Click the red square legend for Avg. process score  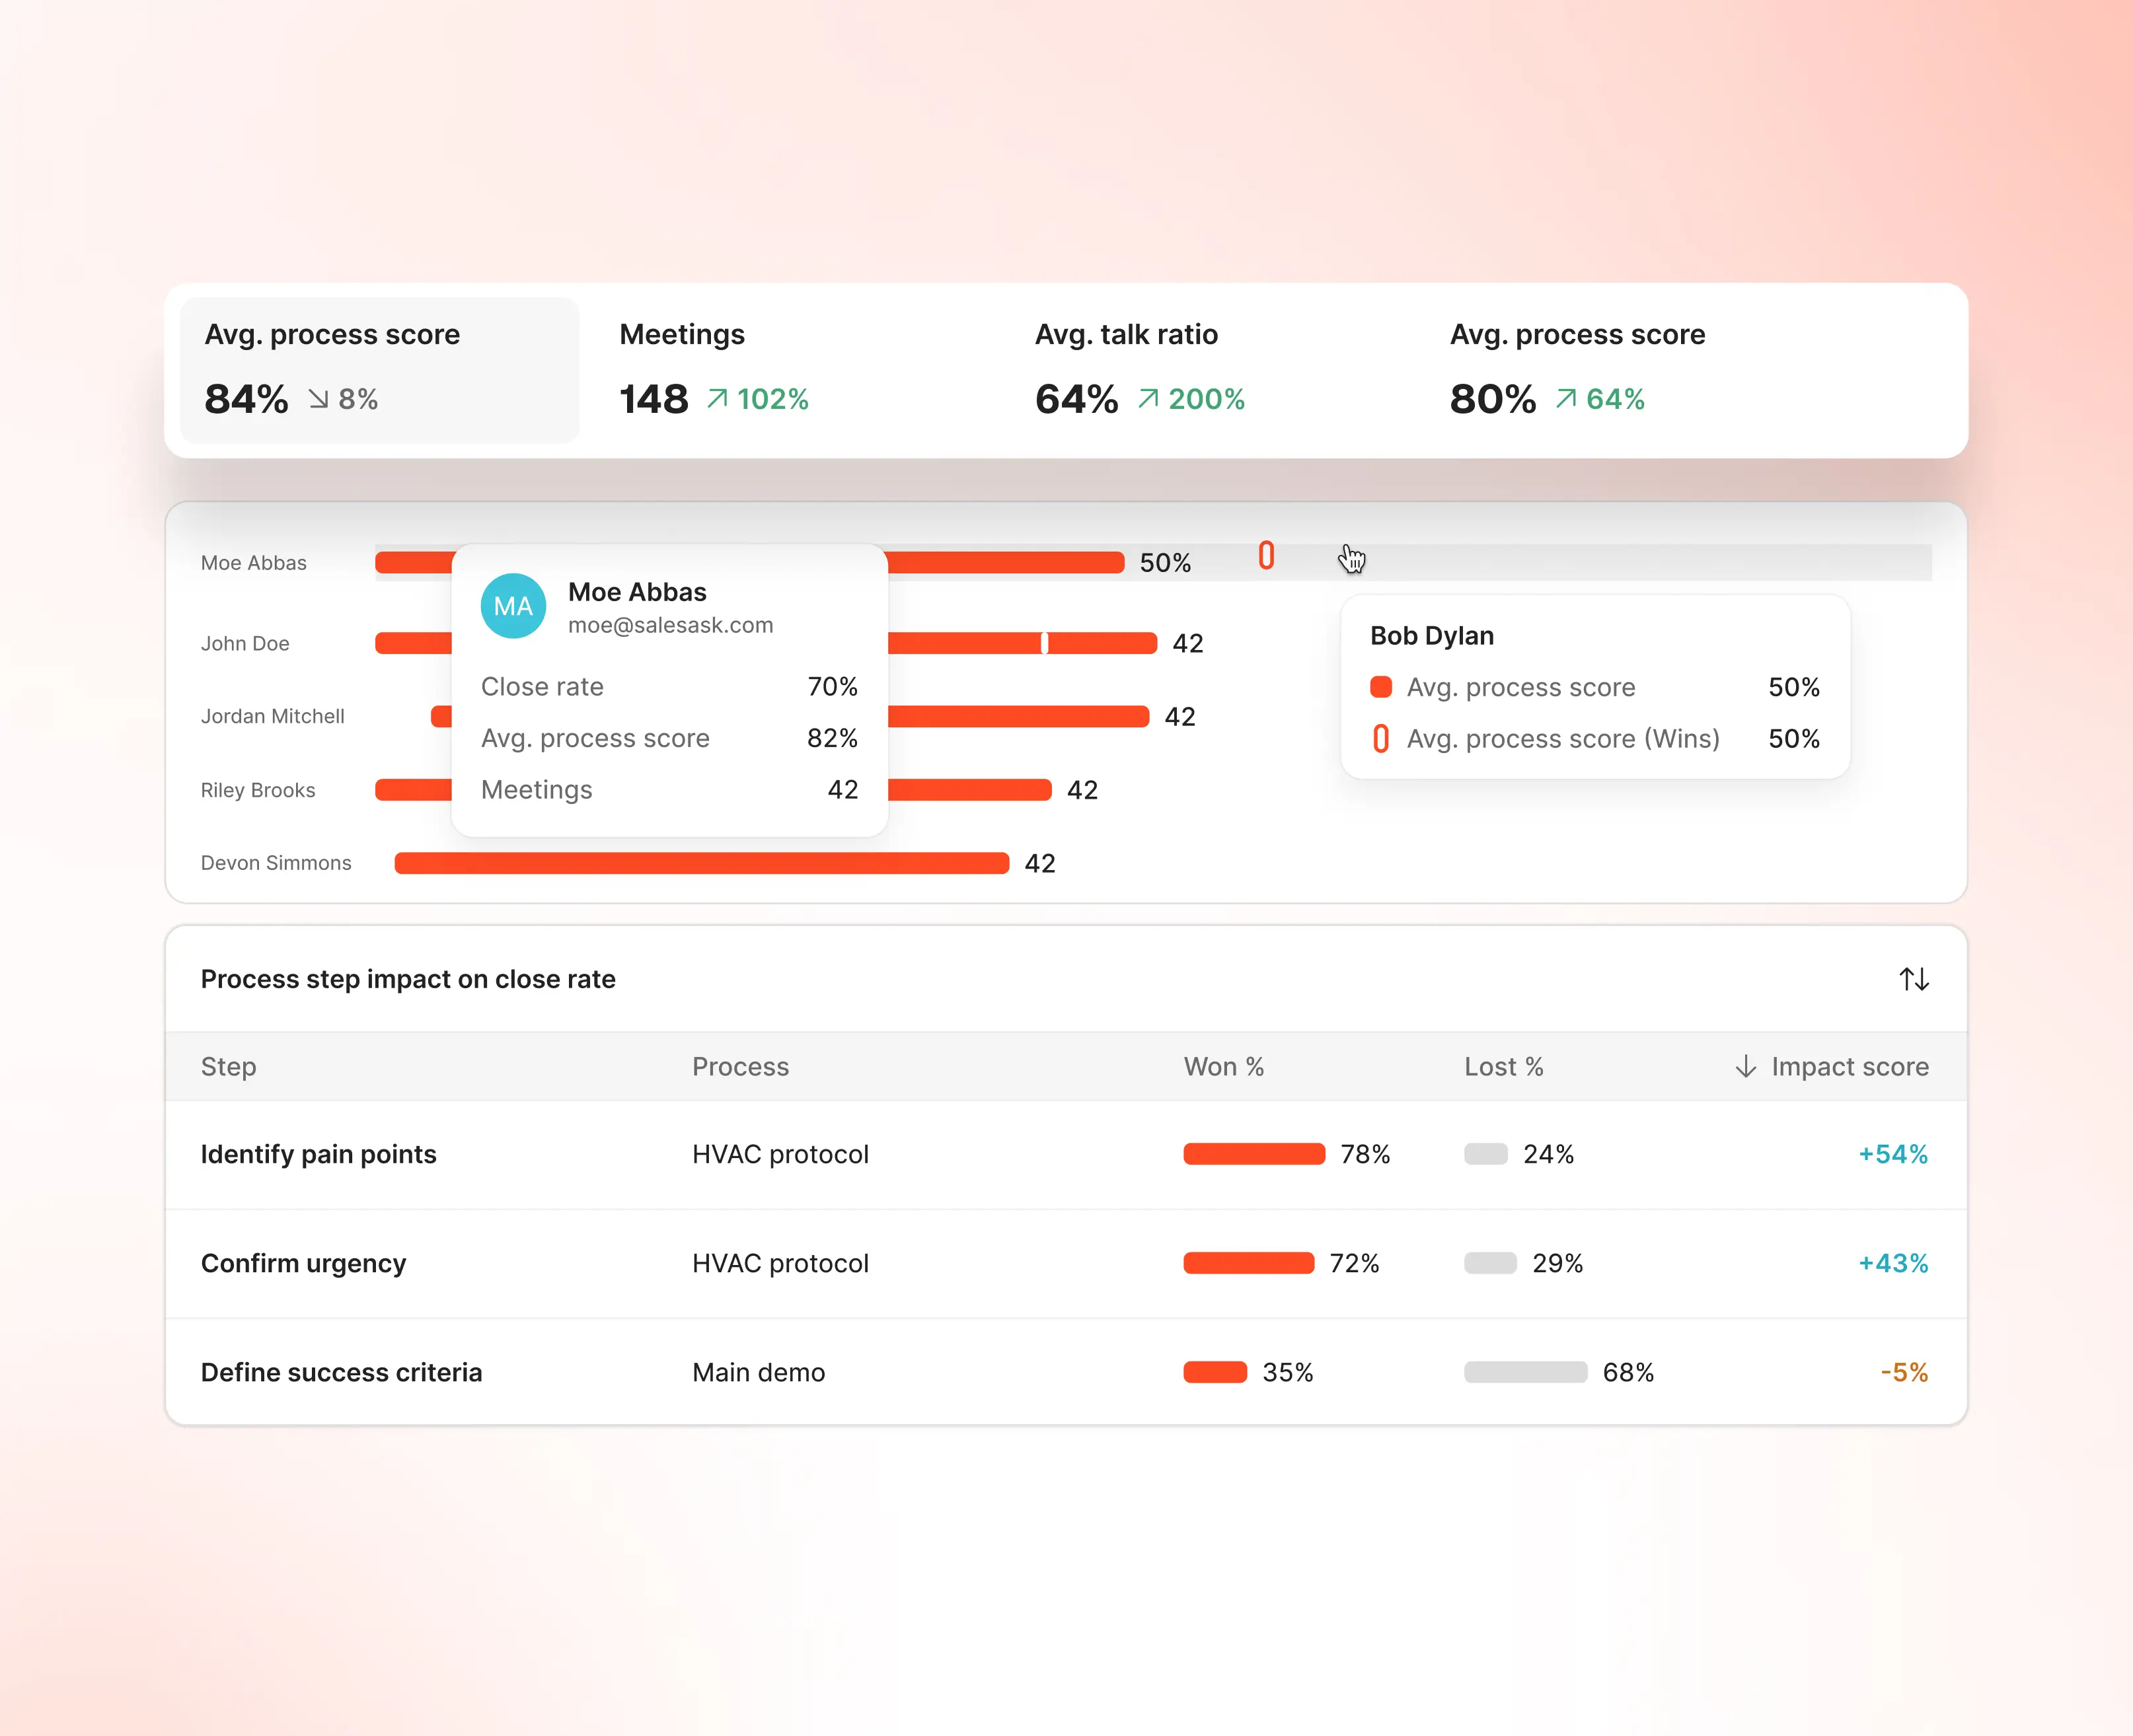click(x=1380, y=687)
